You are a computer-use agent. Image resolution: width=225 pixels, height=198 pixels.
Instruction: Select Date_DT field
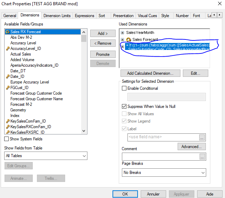point(18,71)
